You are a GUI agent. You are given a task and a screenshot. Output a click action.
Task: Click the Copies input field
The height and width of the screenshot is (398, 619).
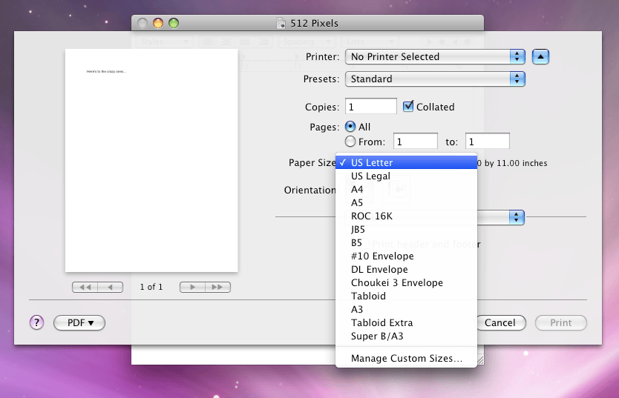(370, 107)
